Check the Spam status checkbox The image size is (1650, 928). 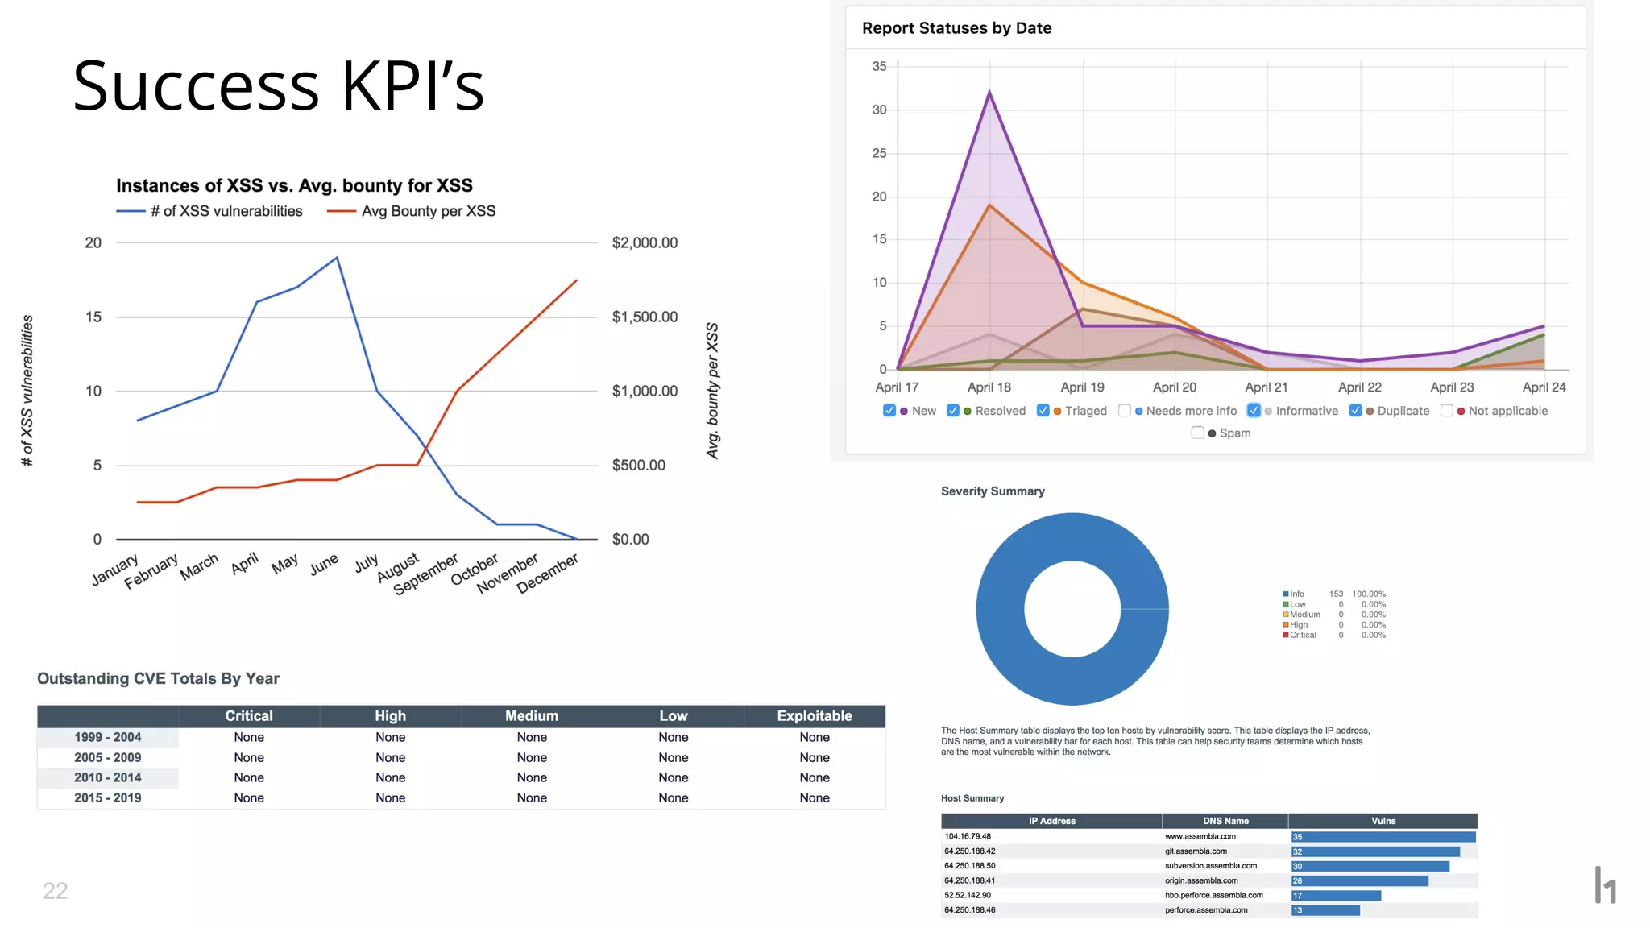point(1198,433)
